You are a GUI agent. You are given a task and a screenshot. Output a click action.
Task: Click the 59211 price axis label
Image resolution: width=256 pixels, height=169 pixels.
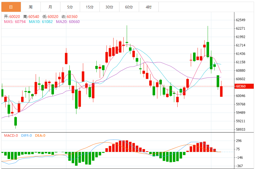click(x=241, y=121)
